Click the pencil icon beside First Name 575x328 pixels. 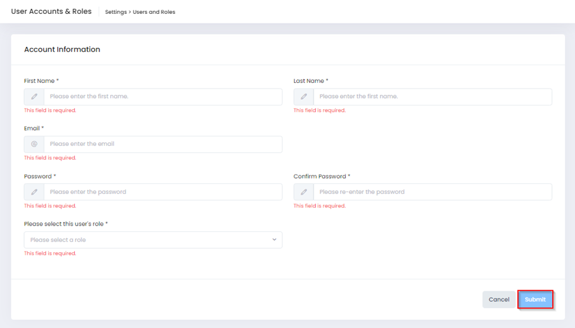click(34, 97)
